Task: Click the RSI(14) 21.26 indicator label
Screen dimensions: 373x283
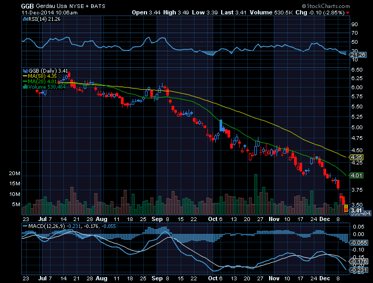Action: [44, 19]
